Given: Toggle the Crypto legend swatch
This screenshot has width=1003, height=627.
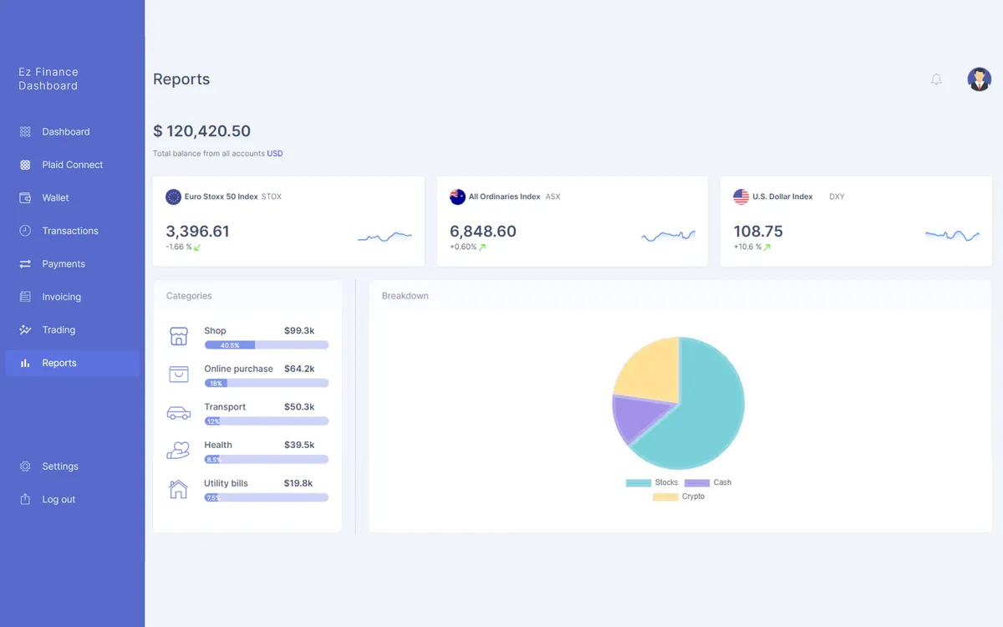Looking at the screenshot, I should [x=665, y=497].
